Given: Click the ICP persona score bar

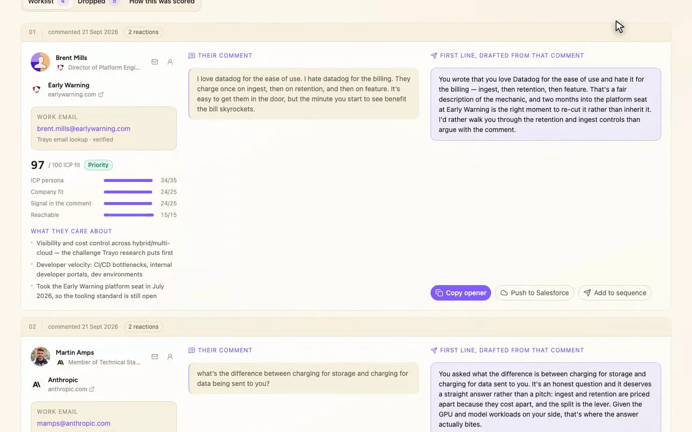Looking at the screenshot, I should (128, 180).
